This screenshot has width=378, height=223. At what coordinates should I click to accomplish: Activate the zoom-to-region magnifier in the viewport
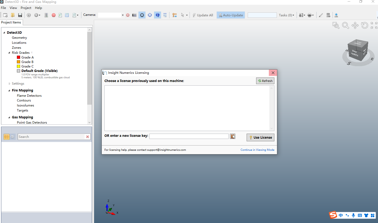(x=336, y=25)
